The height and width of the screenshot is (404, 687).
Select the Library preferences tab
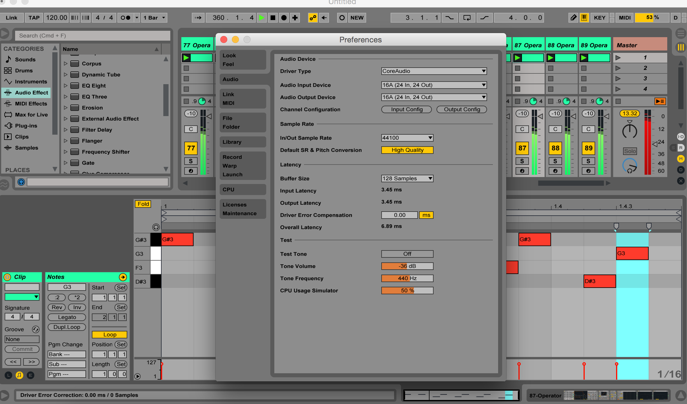coord(243,142)
